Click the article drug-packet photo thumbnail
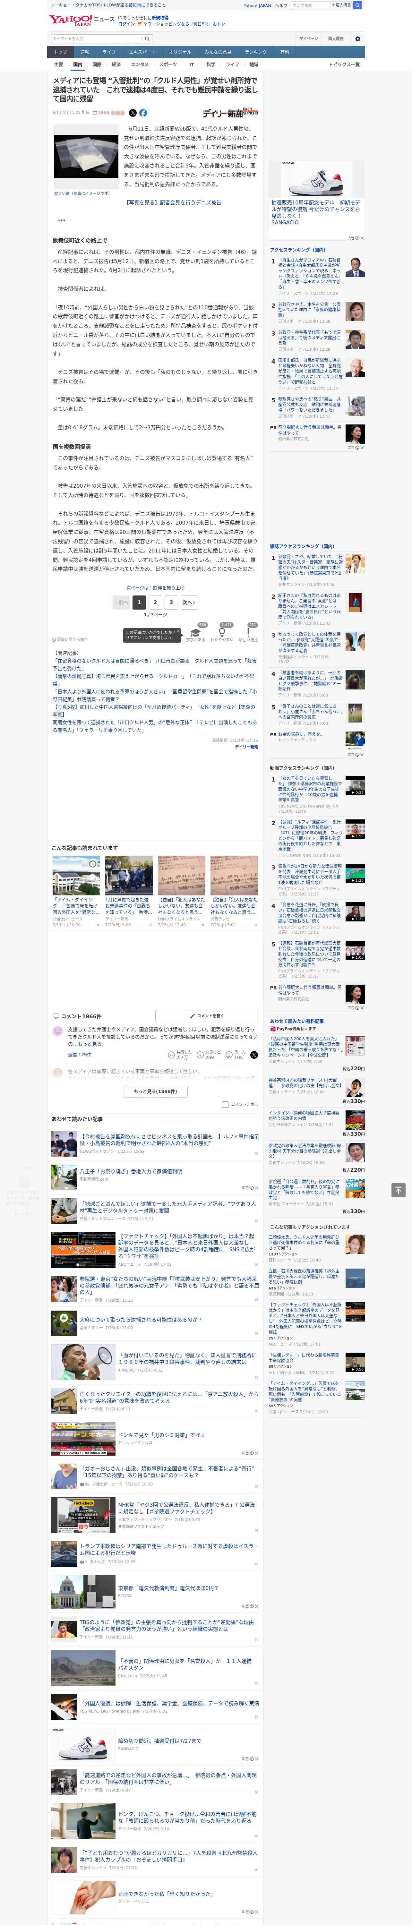The image size is (412, 1925). (x=87, y=157)
